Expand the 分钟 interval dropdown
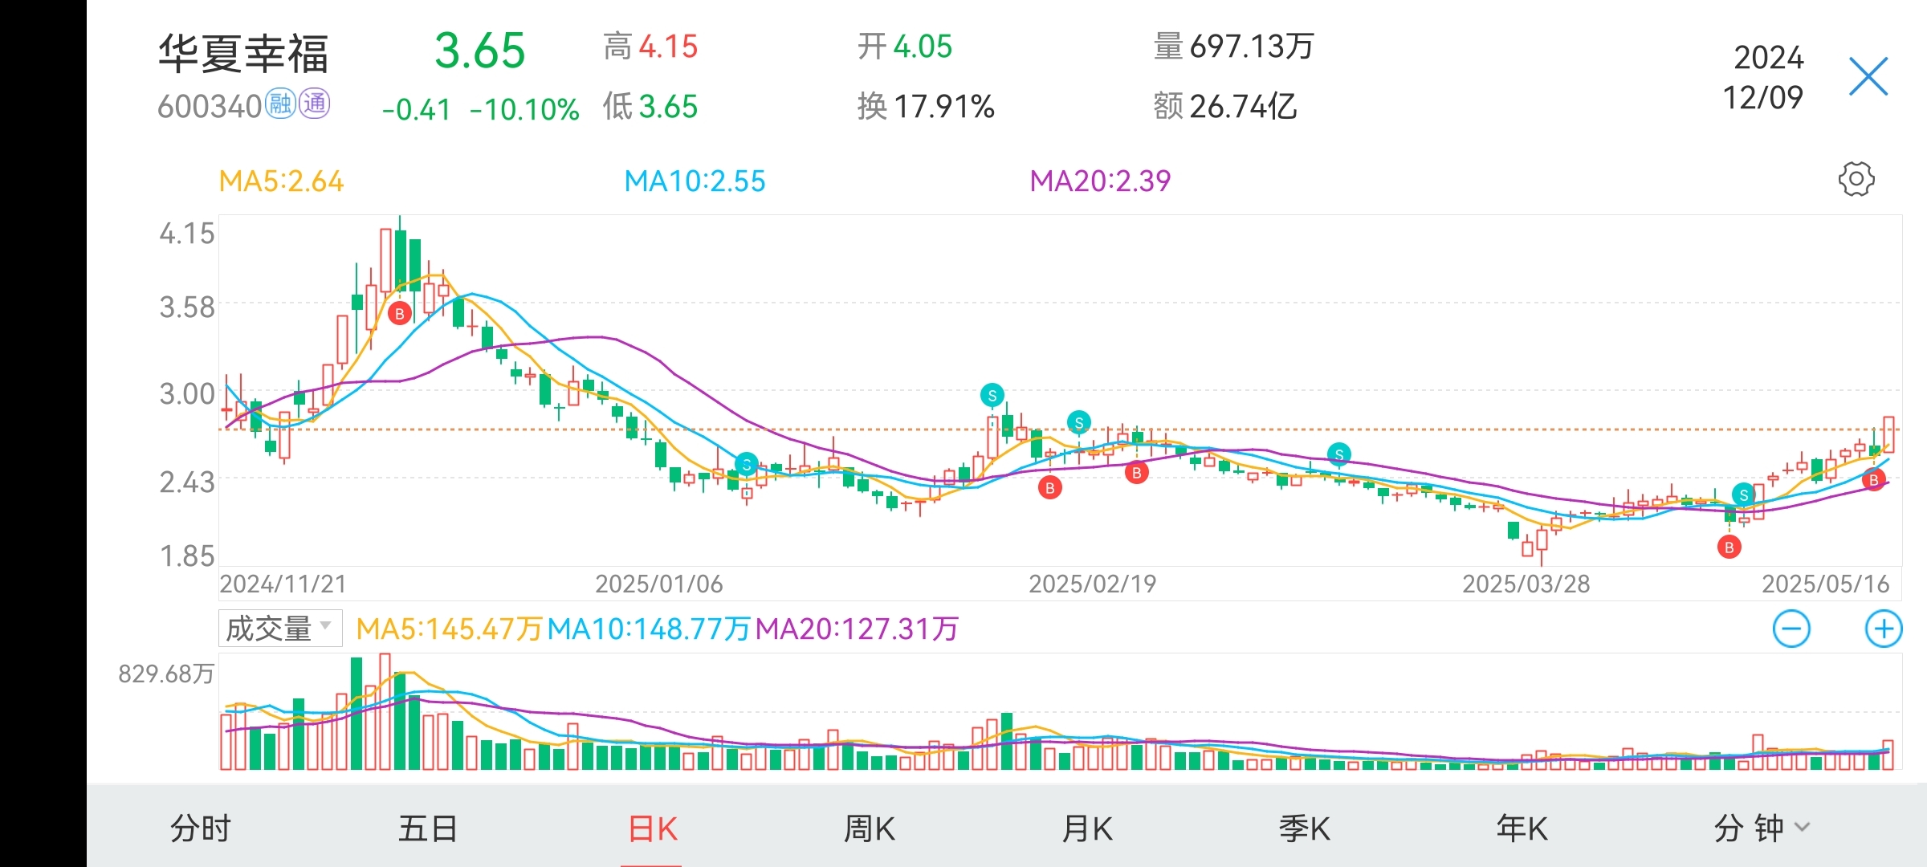This screenshot has height=867, width=1927. coord(1761,828)
